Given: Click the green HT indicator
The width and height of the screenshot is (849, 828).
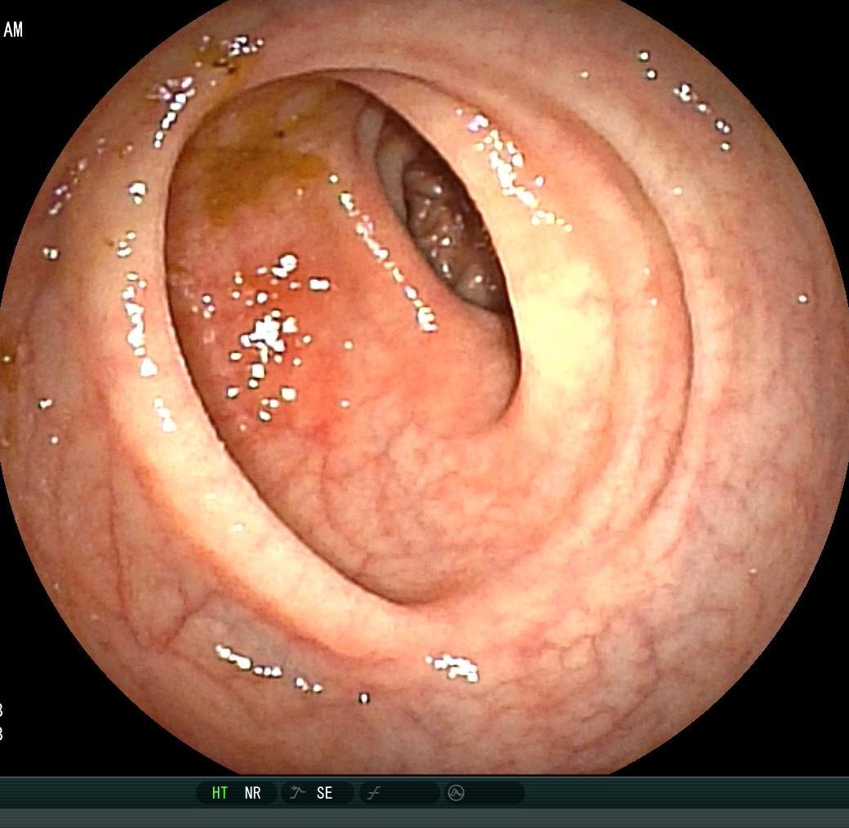Looking at the screenshot, I should pyautogui.click(x=220, y=793).
